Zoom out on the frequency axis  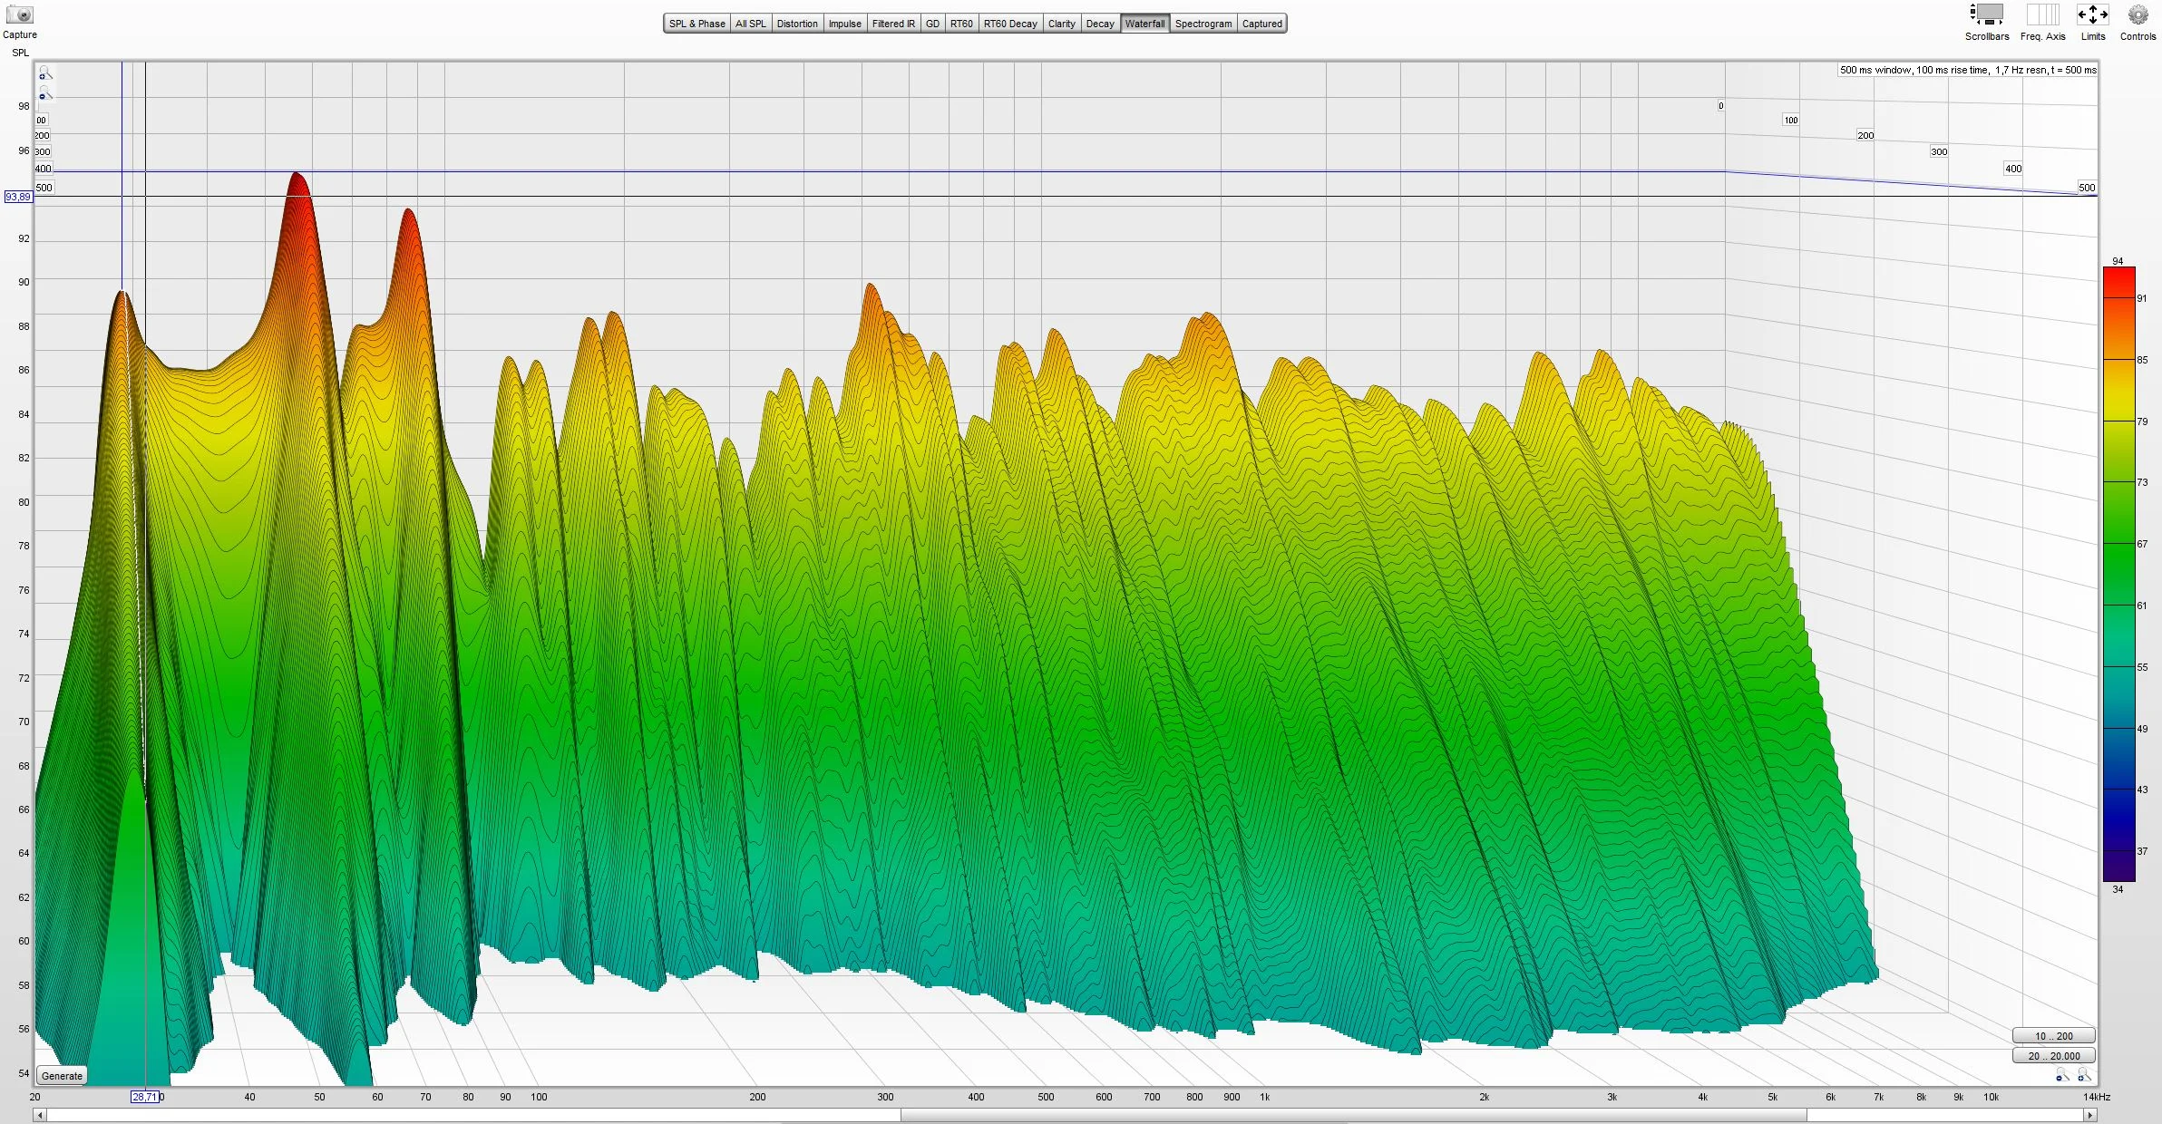[x=2061, y=1075]
